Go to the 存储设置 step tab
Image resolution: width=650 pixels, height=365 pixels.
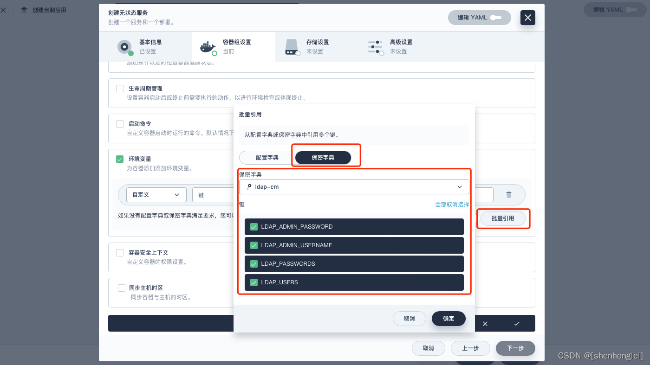click(317, 47)
